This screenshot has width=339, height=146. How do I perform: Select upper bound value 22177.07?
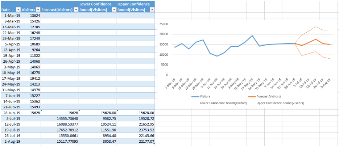click(x=136, y=141)
